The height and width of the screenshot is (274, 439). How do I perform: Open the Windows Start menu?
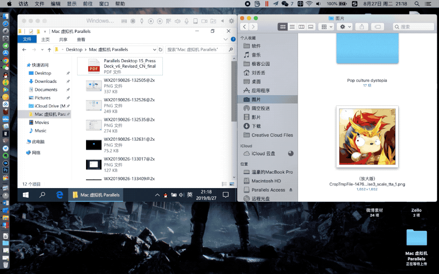25,195
